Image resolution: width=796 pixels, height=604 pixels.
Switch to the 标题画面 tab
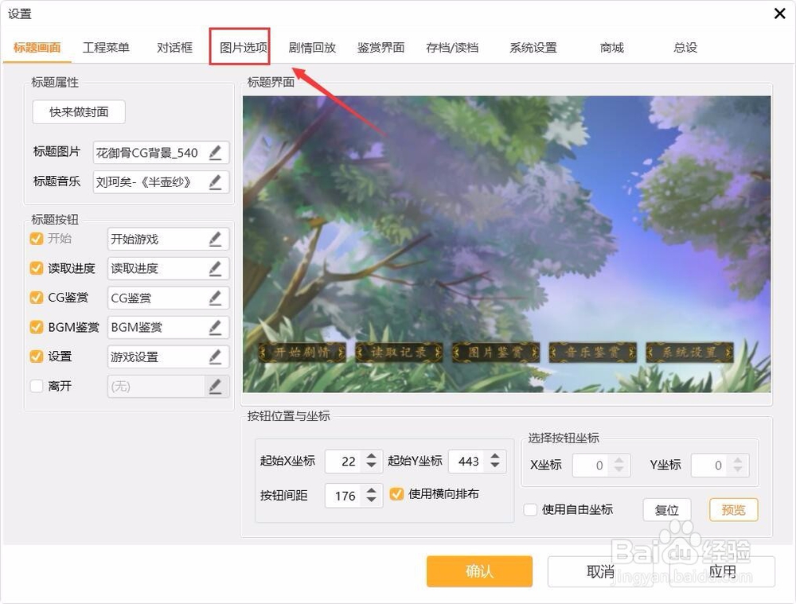pyautogui.click(x=37, y=48)
